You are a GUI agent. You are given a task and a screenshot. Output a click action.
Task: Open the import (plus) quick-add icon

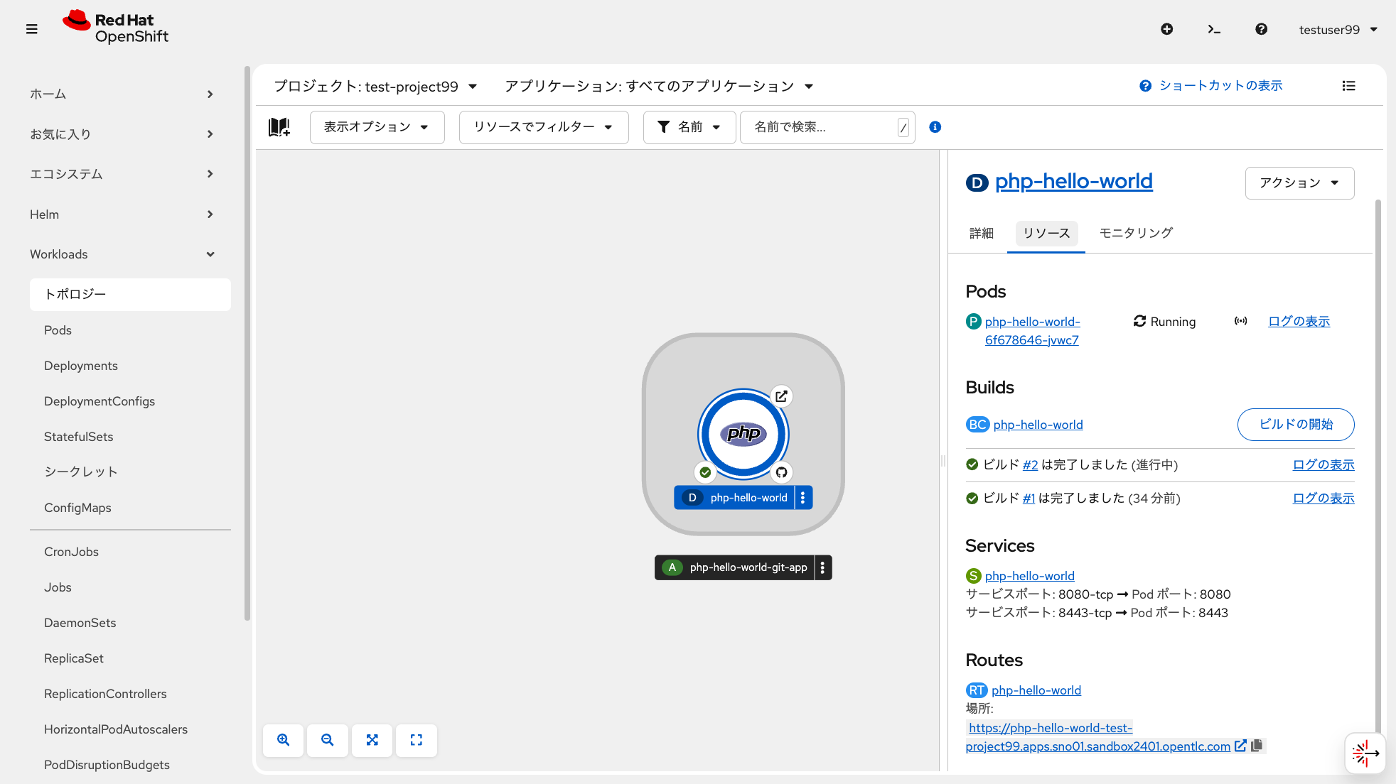1166,29
